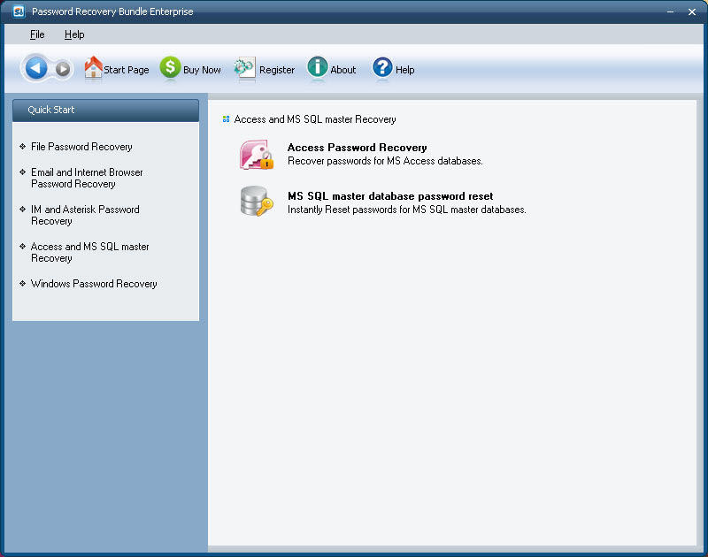
Task: Click the About info icon
Action: tap(318, 68)
